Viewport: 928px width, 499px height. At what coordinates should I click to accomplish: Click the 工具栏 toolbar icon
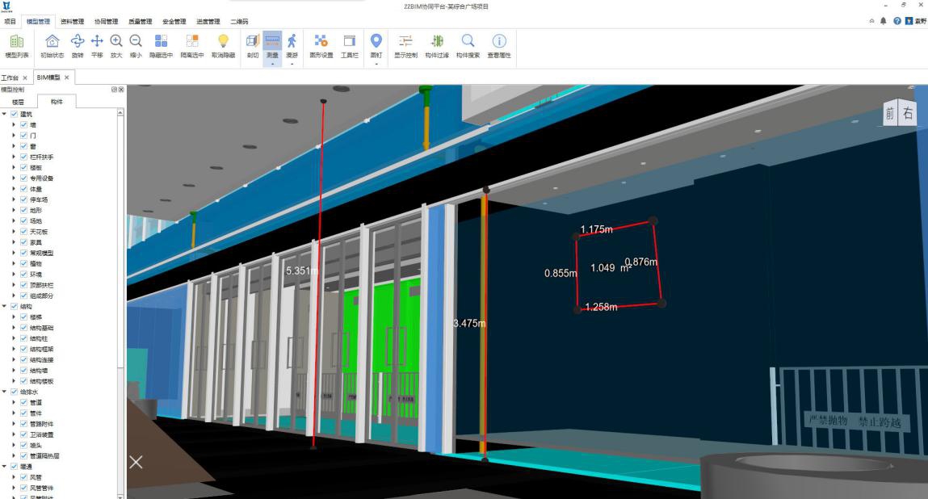[350, 46]
